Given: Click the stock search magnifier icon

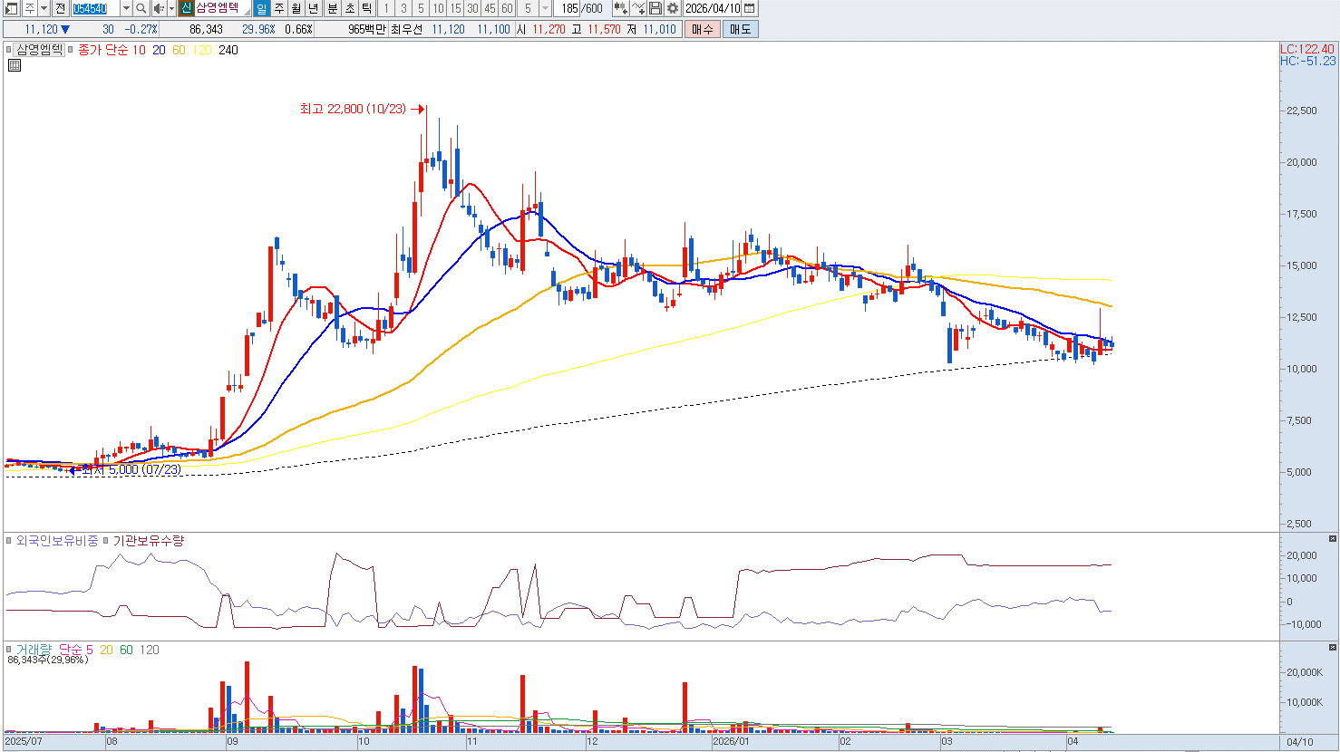Looking at the screenshot, I should [141, 8].
